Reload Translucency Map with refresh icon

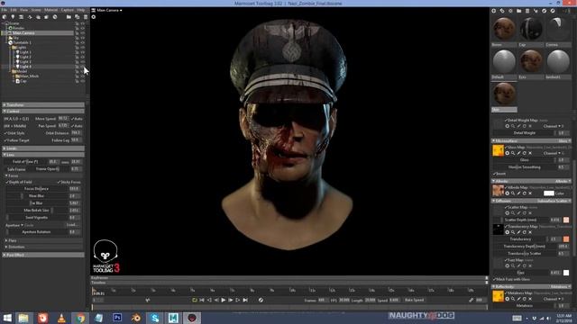click(525, 232)
